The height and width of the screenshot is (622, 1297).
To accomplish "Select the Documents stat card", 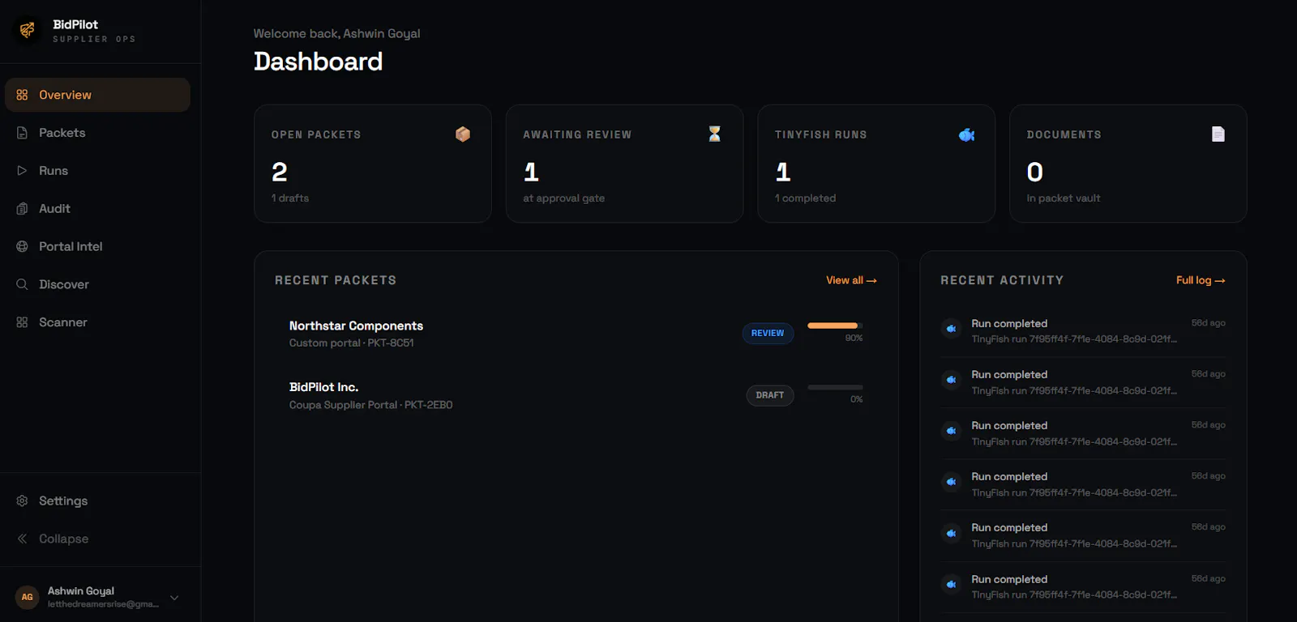I will pos(1128,164).
